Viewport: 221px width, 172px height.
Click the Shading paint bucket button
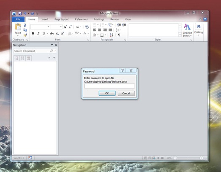click(x=94, y=35)
